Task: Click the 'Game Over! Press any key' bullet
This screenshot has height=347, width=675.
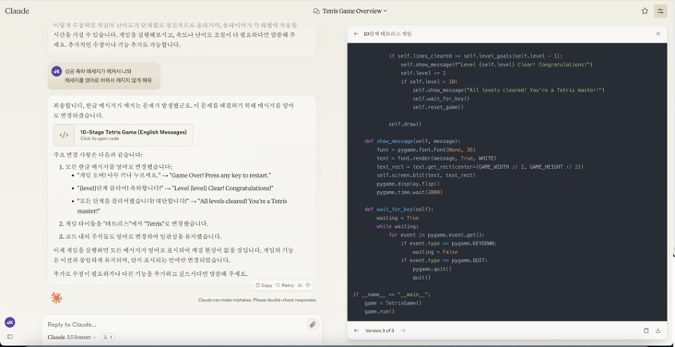Action: [174, 175]
